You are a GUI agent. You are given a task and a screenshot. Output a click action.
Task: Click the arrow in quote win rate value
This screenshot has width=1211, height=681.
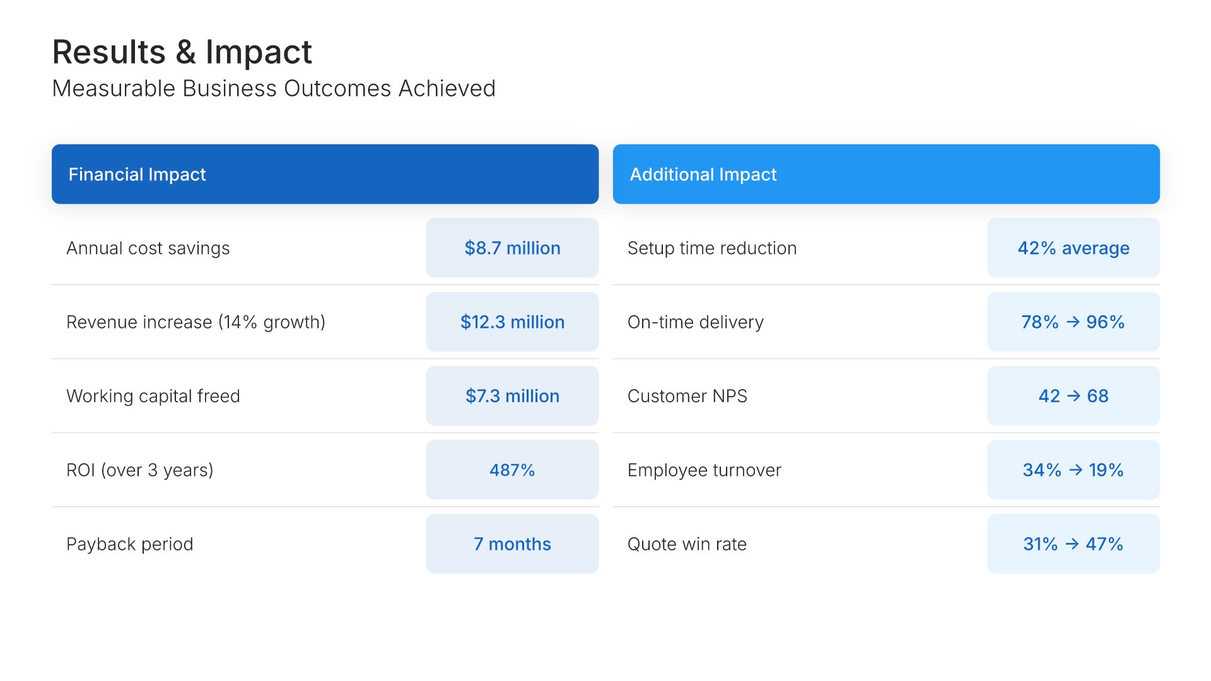pyautogui.click(x=1072, y=544)
